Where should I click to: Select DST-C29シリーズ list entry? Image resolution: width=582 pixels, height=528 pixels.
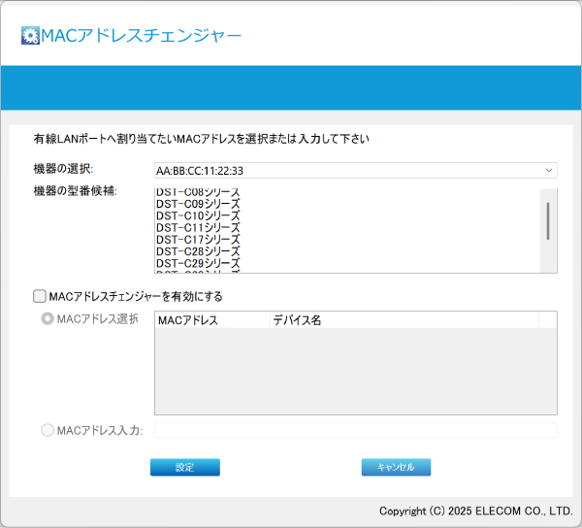(x=198, y=263)
